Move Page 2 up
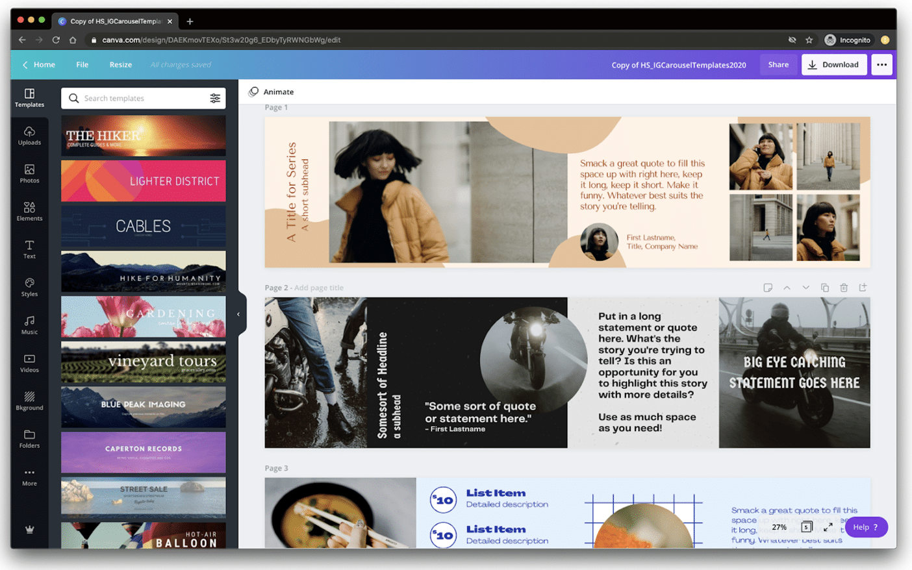The image size is (912, 570). click(x=787, y=288)
